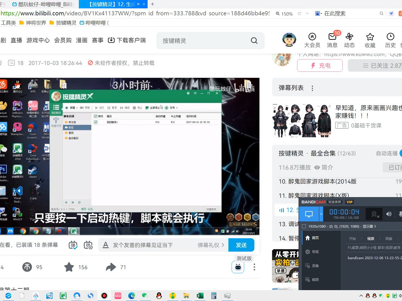Send the danmaku with 发送 button
Viewport: 402px width, 301px height.
tap(241, 245)
